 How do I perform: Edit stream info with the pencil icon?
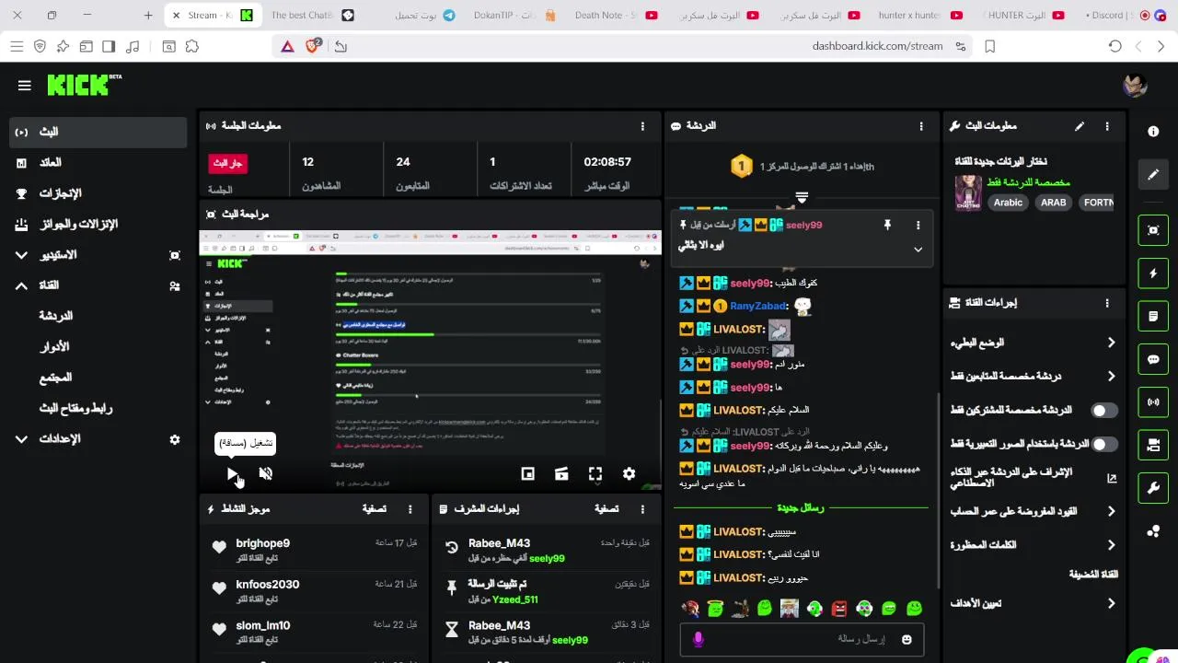1080,126
